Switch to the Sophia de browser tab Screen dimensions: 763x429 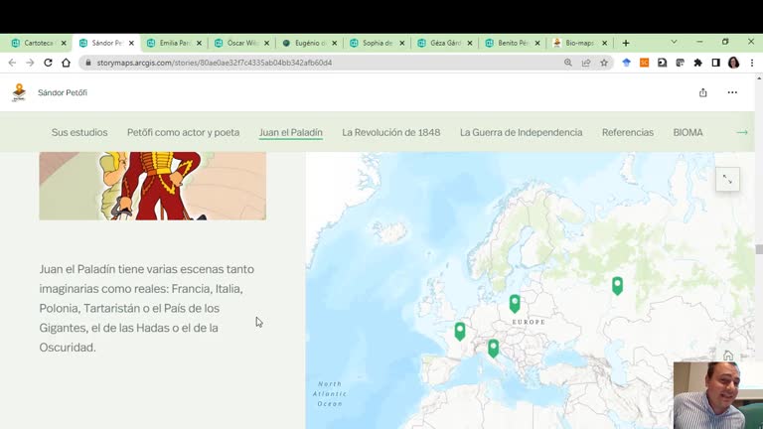coord(378,44)
